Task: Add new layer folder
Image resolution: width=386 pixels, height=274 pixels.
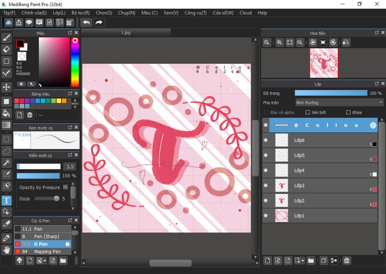Action: (311, 260)
